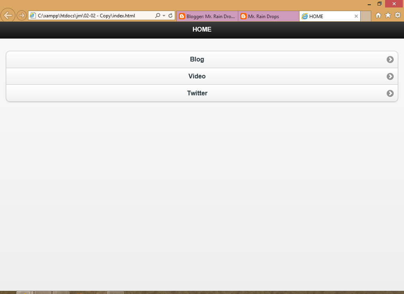Click the browser Forward arrow button

[x=22, y=15]
